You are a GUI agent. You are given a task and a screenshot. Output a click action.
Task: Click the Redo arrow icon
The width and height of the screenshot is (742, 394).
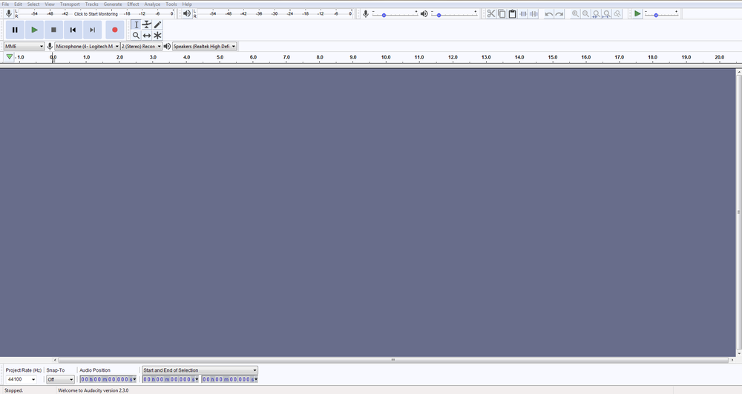coord(559,13)
